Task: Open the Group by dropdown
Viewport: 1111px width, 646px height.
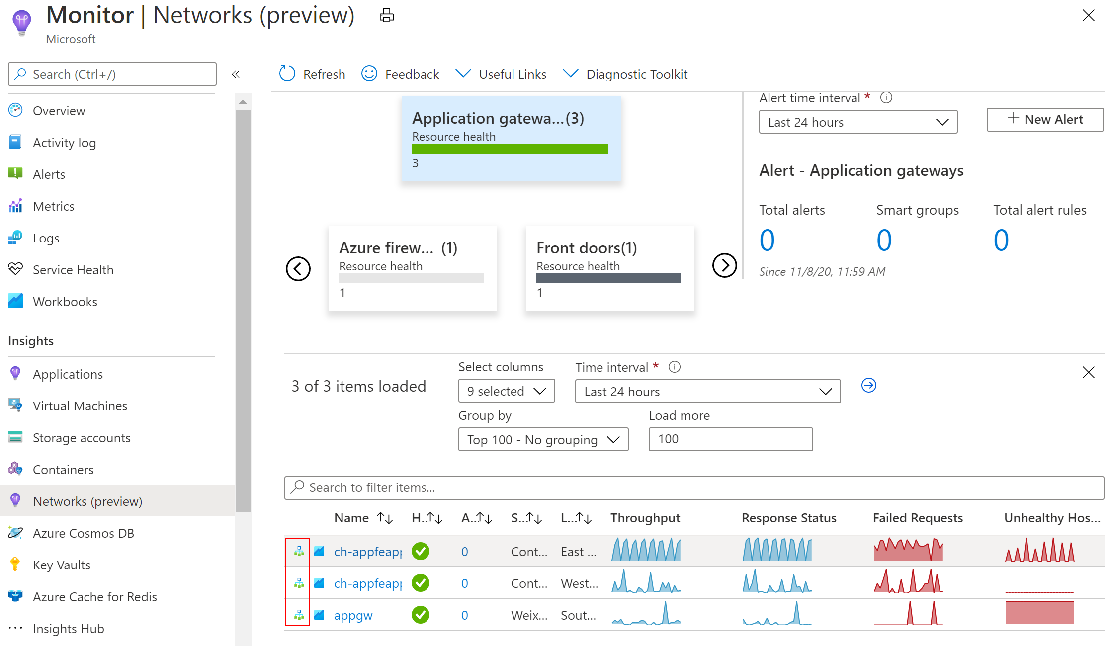Action: click(x=543, y=440)
